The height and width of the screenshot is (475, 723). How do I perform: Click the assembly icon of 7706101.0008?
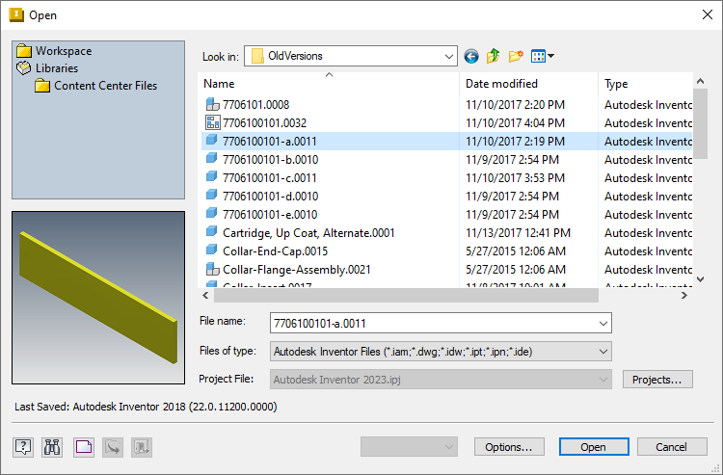(212, 105)
